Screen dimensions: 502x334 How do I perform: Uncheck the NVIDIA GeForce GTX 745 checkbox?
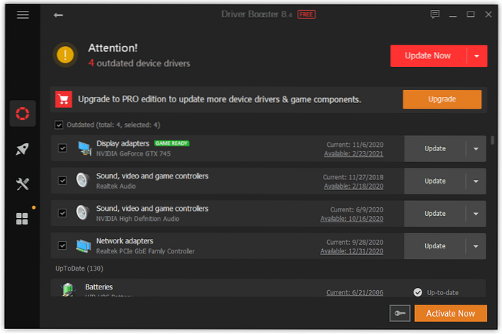pos(63,148)
